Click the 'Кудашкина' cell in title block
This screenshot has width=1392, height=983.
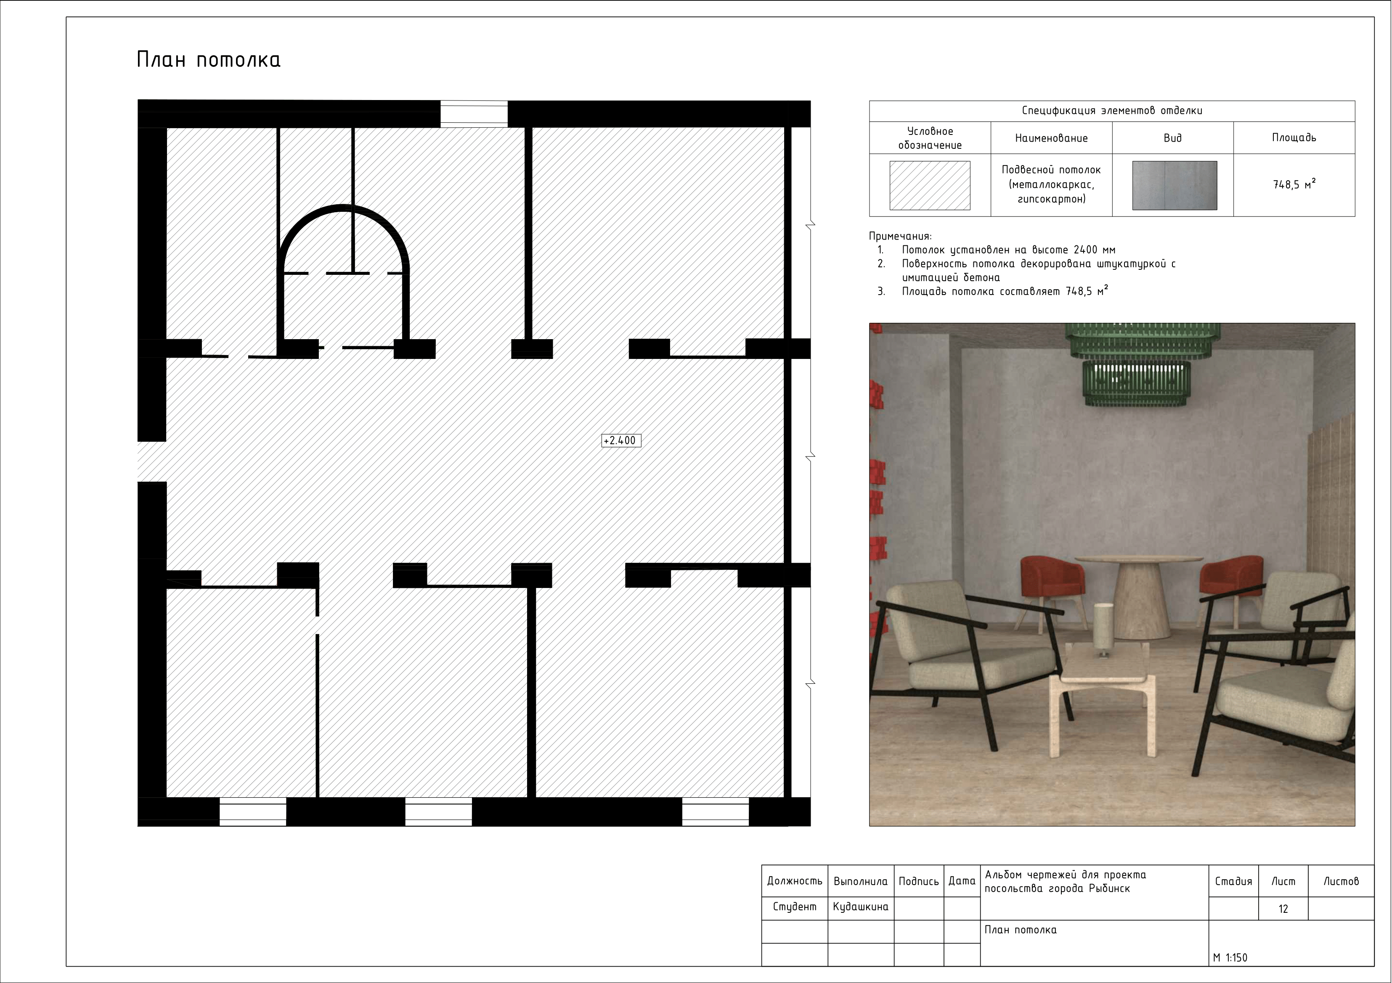click(860, 907)
